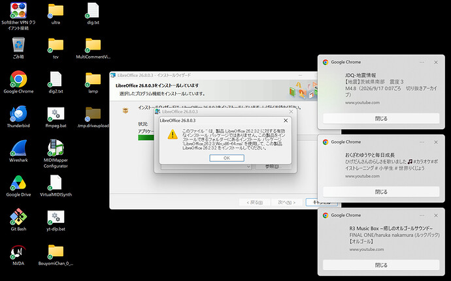
Task: Click the Back (戻る) button in install wizard
Action: tap(254, 202)
